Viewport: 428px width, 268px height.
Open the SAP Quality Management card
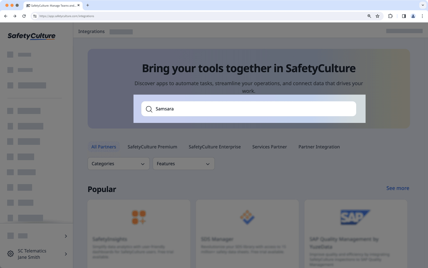click(x=356, y=233)
